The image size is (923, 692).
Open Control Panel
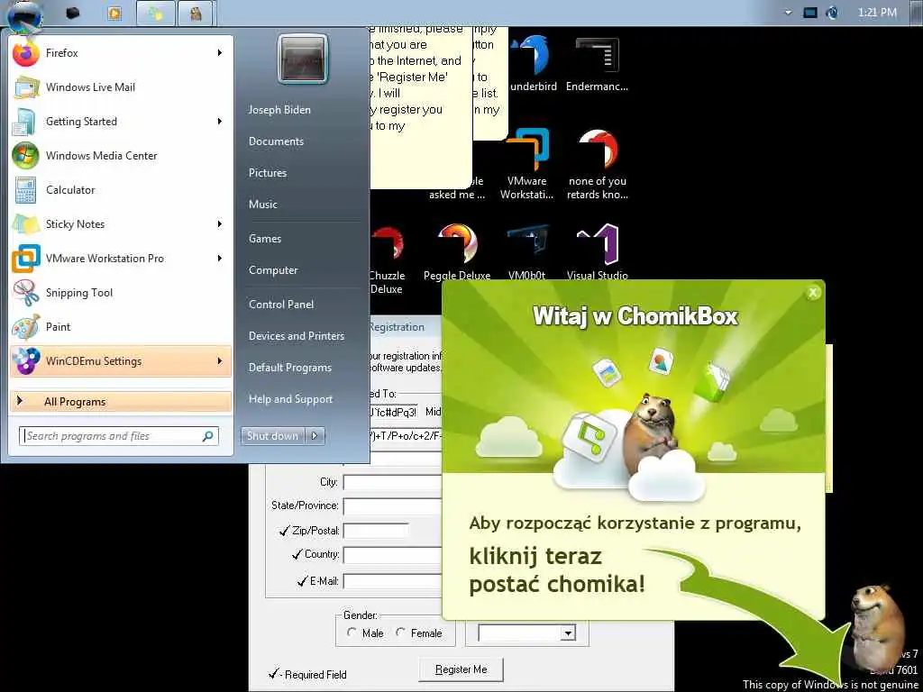(x=281, y=305)
